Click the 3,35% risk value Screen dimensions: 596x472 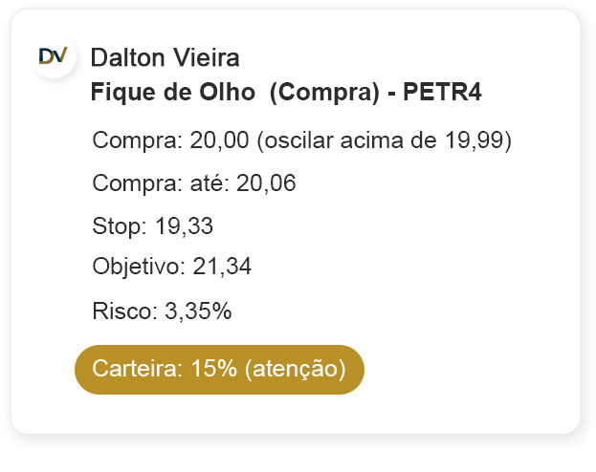[x=198, y=311]
